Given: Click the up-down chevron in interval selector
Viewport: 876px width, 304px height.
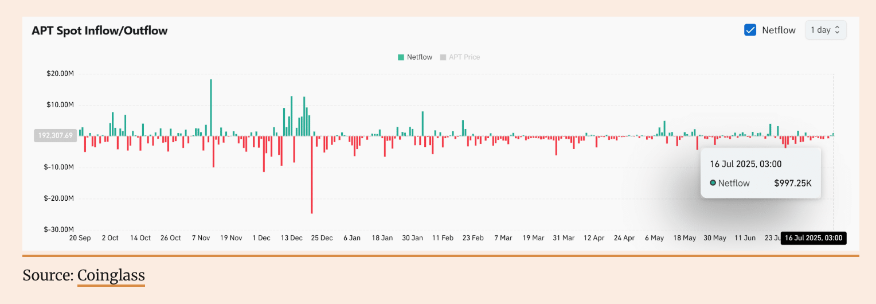Looking at the screenshot, I should [x=837, y=30].
